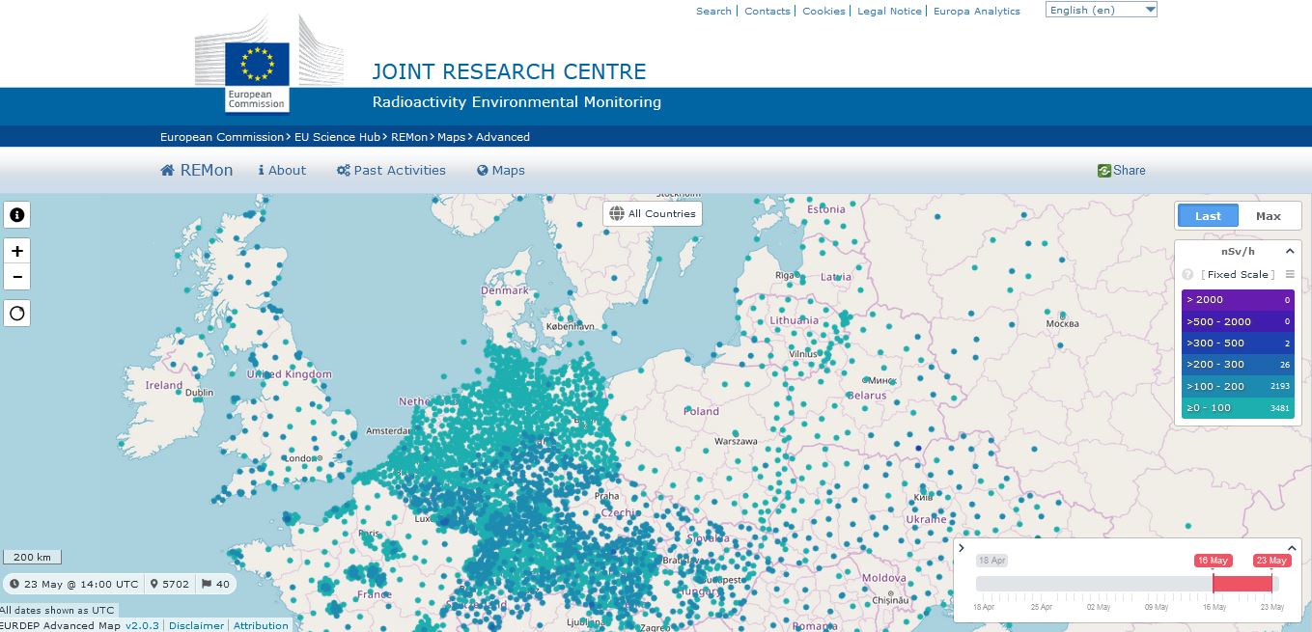This screenshot has height=632, width=1312.
Task: Click the Advanced breadcrumb item
Action: pyautogui.click(x=503, y=137)
